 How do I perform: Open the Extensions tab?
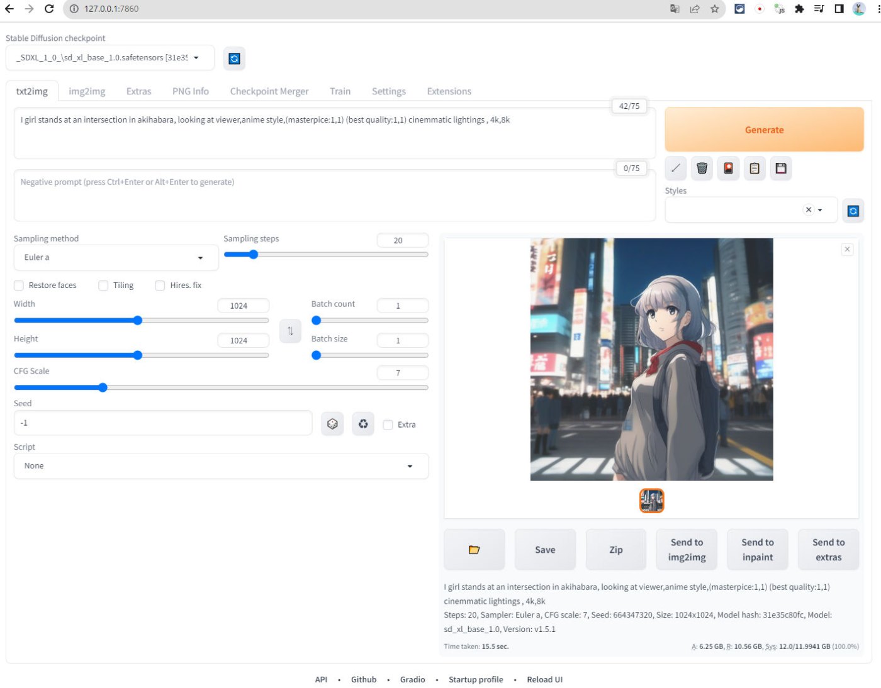coord(449,91)
